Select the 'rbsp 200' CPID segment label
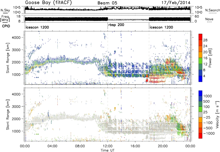Viewport: 220px width, 152px height. (x=116, y=25)
